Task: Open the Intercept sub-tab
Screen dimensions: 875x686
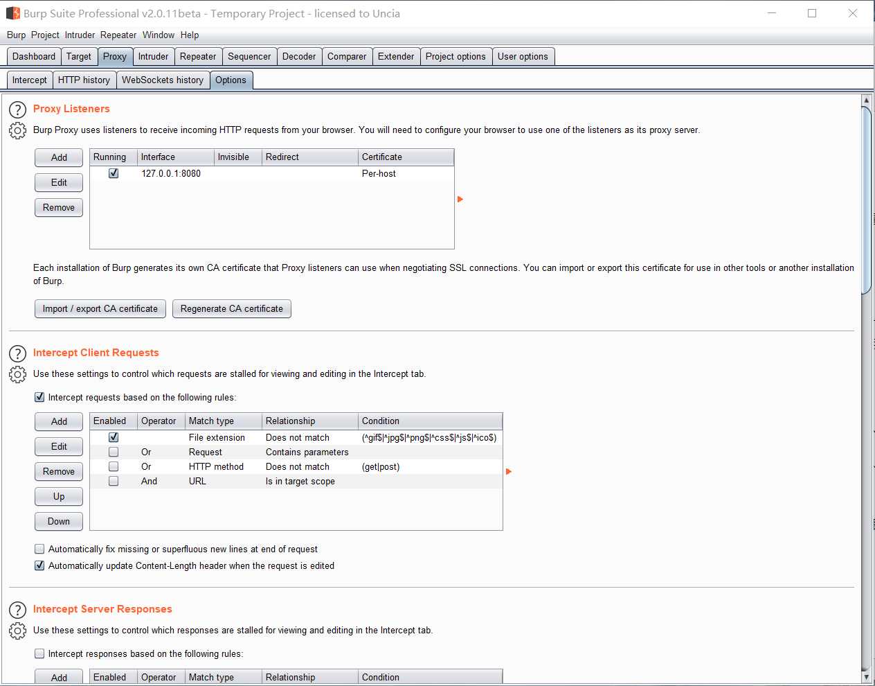Action: coord(30,80)
